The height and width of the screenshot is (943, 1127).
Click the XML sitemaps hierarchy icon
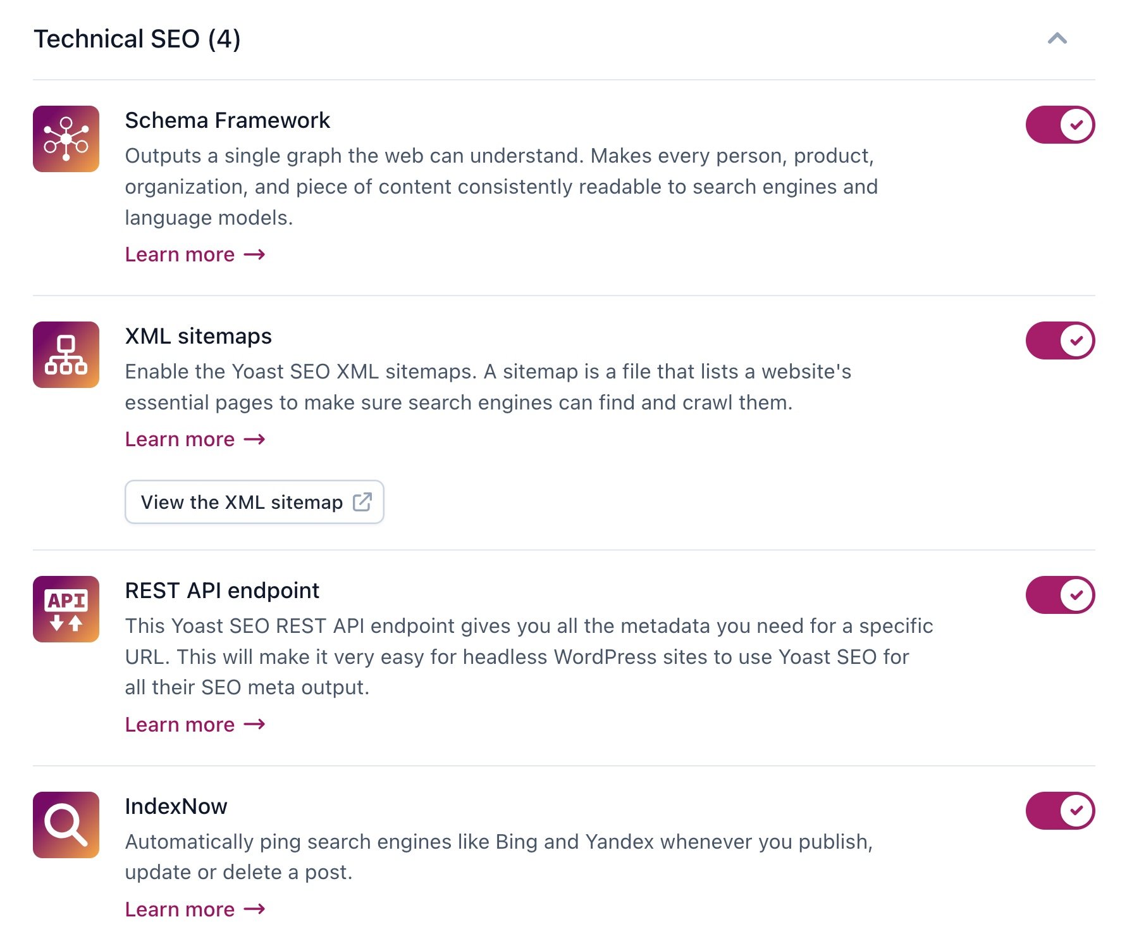coord(66,354)
